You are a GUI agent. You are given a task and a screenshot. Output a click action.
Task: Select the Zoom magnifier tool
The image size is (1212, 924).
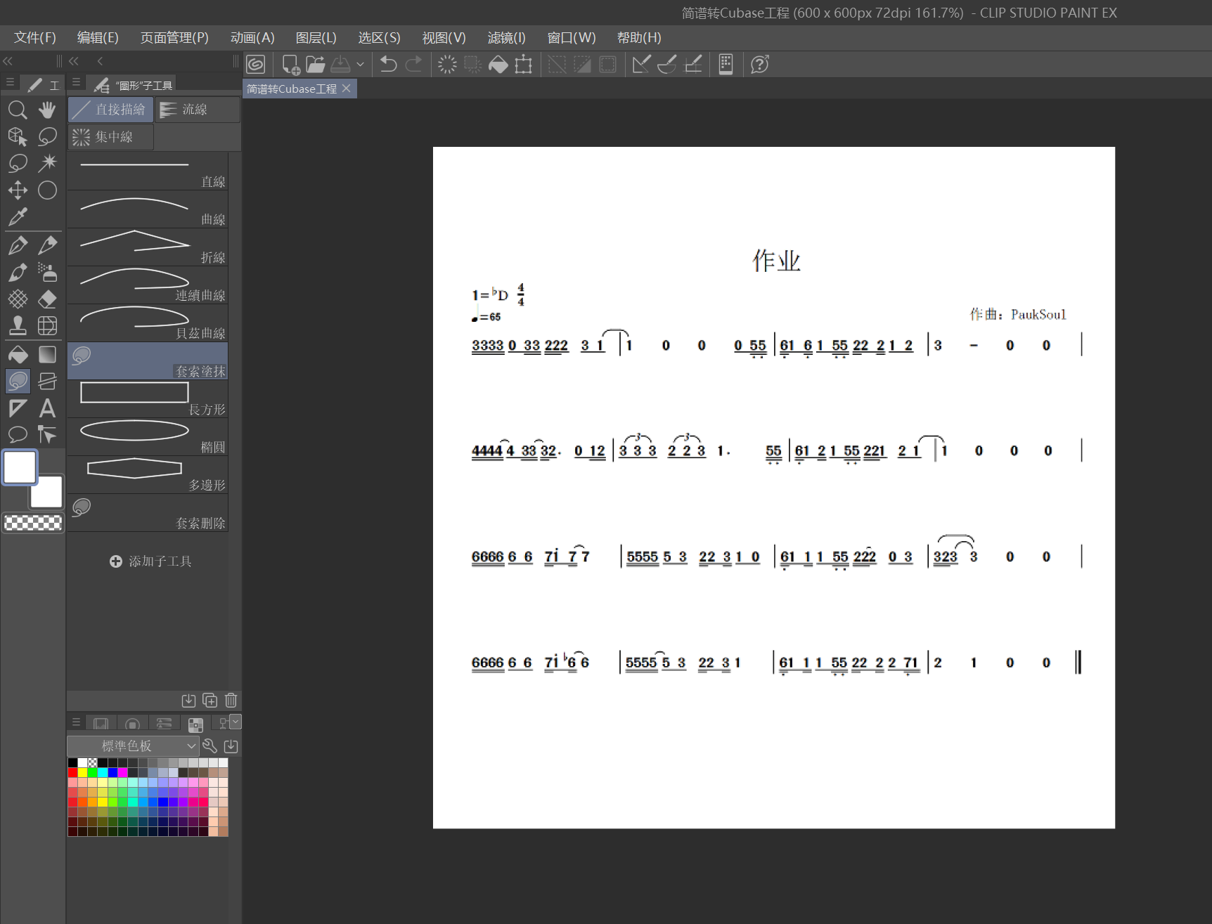pos(18,110)
